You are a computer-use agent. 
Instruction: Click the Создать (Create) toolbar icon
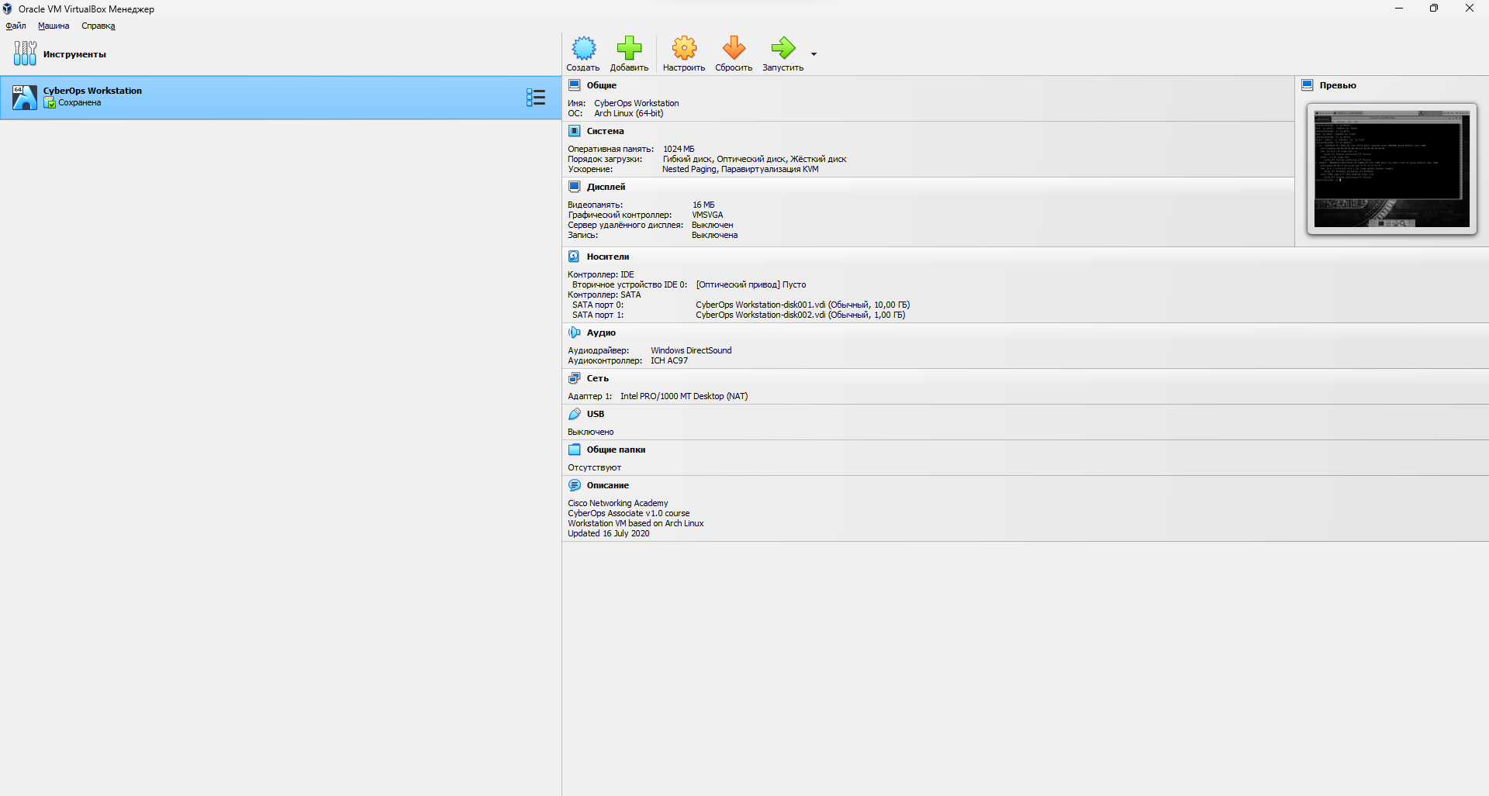click(583, 48)
